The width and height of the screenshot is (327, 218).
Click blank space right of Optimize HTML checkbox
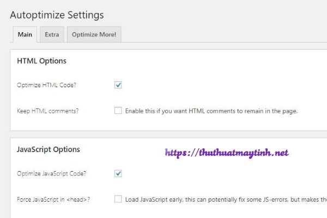click(x=218, y=85)
